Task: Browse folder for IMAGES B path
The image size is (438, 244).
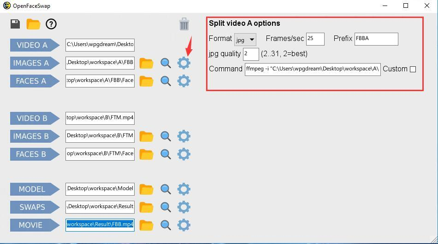Action: point(146,136)
